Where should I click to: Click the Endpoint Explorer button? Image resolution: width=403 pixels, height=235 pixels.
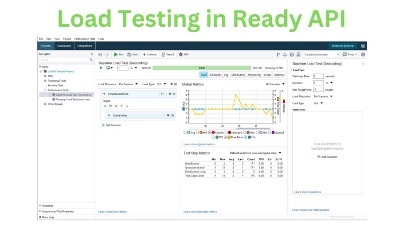343,46
